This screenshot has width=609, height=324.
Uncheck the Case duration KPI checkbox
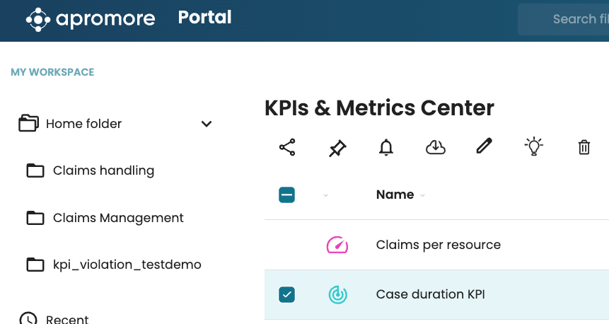[287, 294]
